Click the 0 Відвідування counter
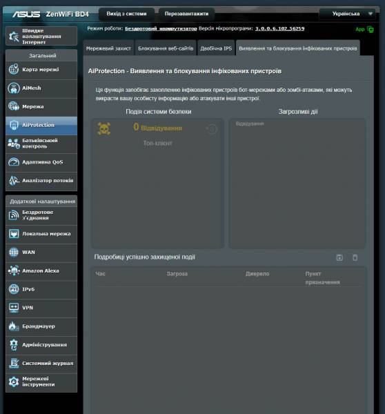Viewport: 385px width, 414px height. tap(157, 128)
